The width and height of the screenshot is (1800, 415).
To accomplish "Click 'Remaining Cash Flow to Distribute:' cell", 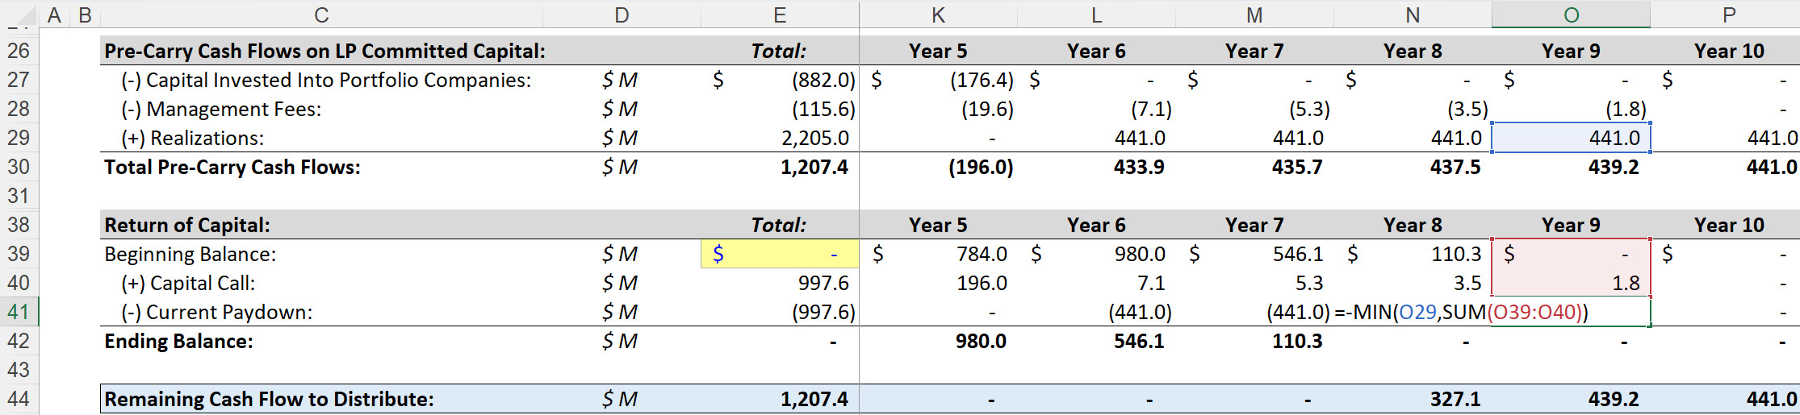I will pos(321,399).
